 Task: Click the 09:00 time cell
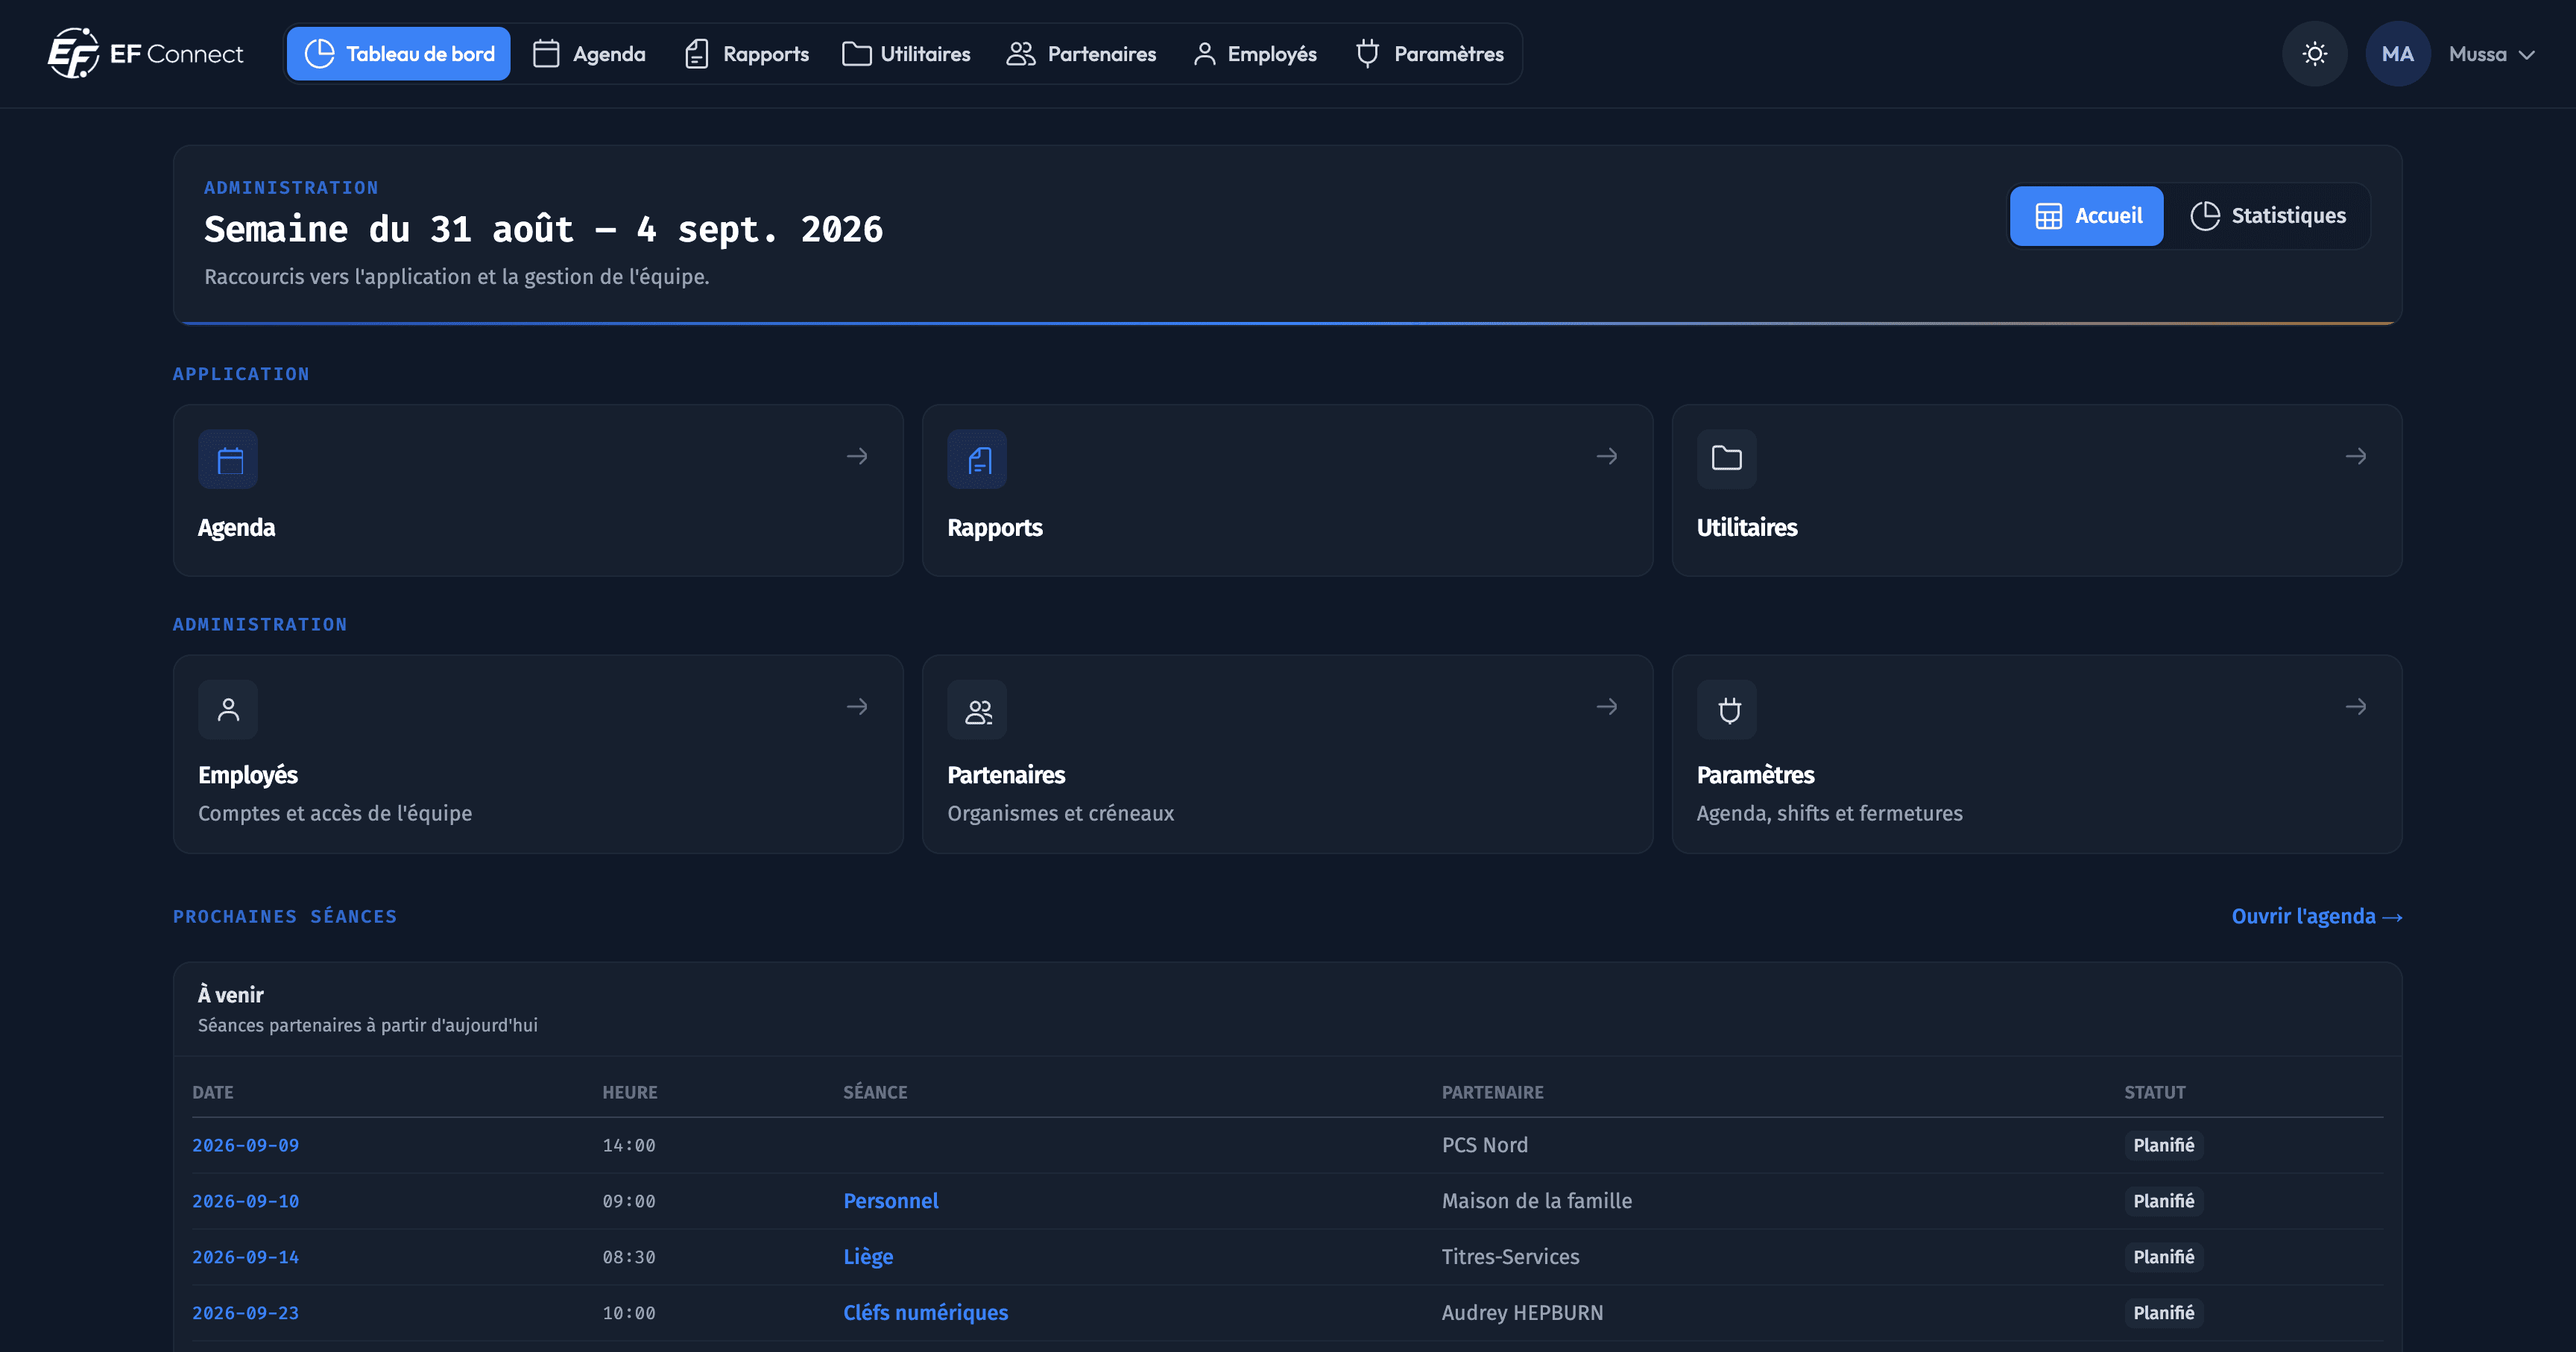coord(628,1201)
